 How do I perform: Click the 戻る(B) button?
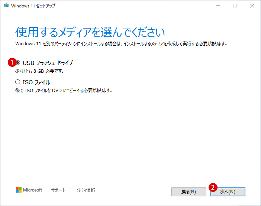(x=189, y=192)
